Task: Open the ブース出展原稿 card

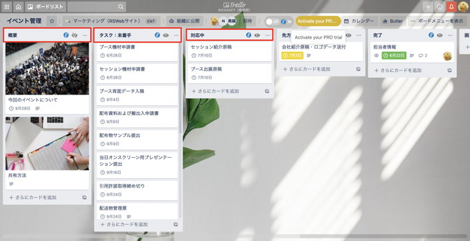Action: click(x=229, y=73)
